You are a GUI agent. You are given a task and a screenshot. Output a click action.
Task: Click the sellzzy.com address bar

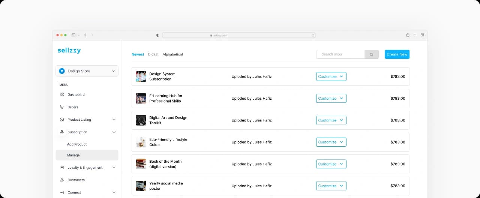coord(238,35)
